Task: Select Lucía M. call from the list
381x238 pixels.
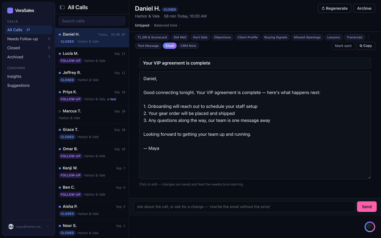Action: 92,57
